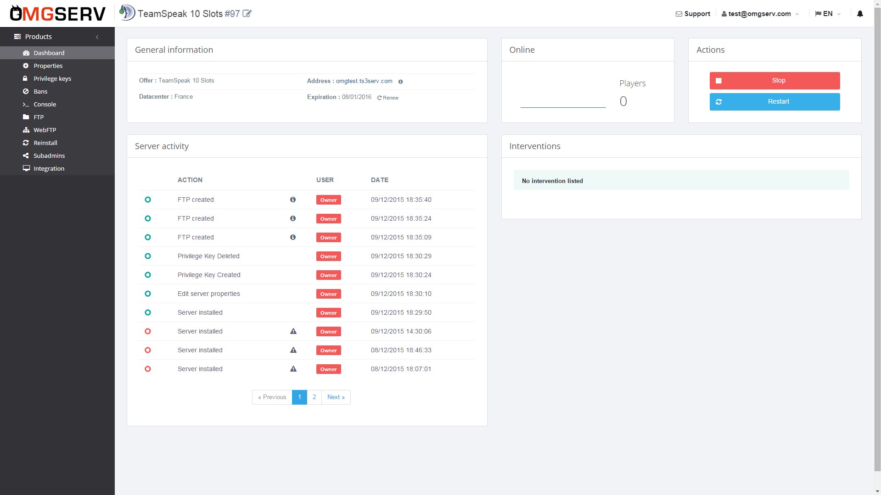Collapse the Products sidebar menu
This screenshot has width=881, height=495.
(97, 37)
